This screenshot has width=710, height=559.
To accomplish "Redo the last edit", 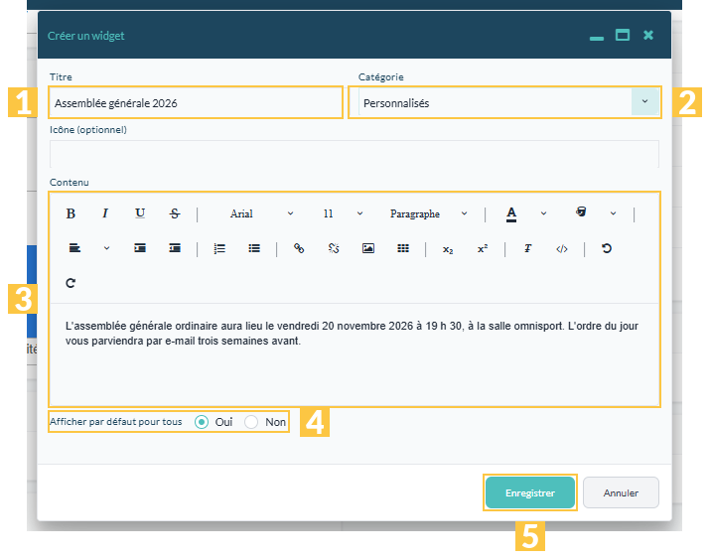I will 71,283.
